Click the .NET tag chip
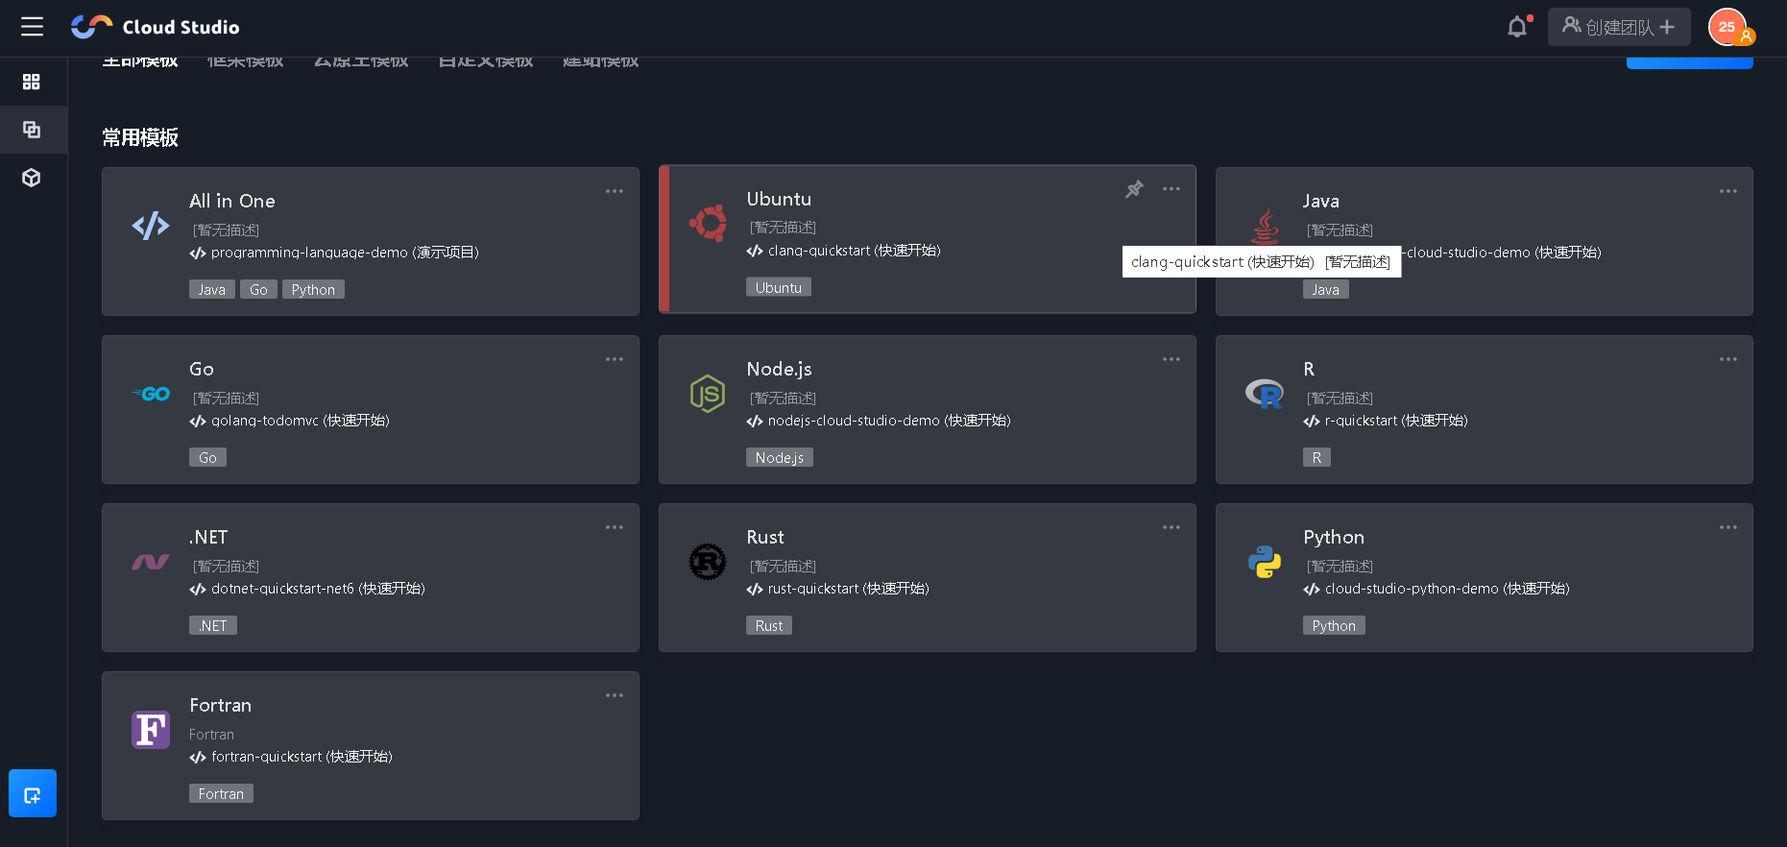 point(213,625)
